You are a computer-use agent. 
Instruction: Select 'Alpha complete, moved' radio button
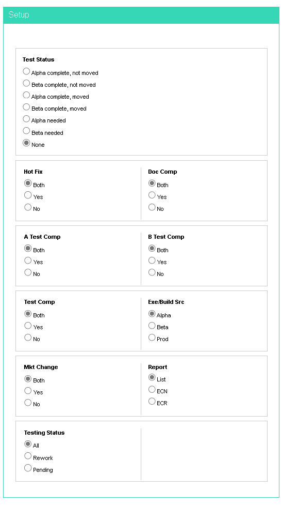click(x=26, y=95)
